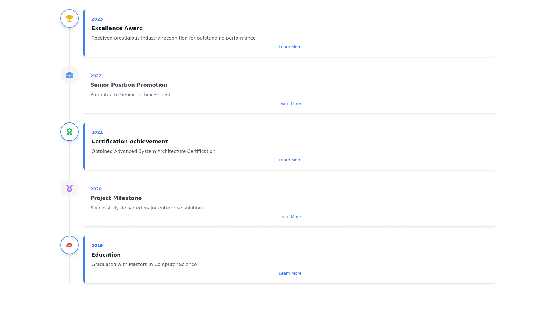Open Learn More for Excellence Award
556x312 pixels.
pos(290,47)
